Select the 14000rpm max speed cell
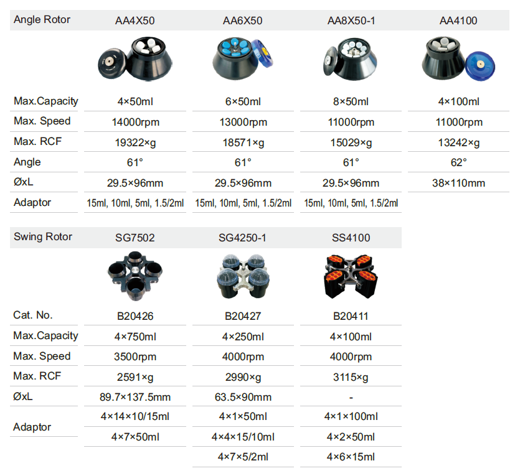Image resolution: width=520 pixels, height=476 pixels. click(135, 122)
